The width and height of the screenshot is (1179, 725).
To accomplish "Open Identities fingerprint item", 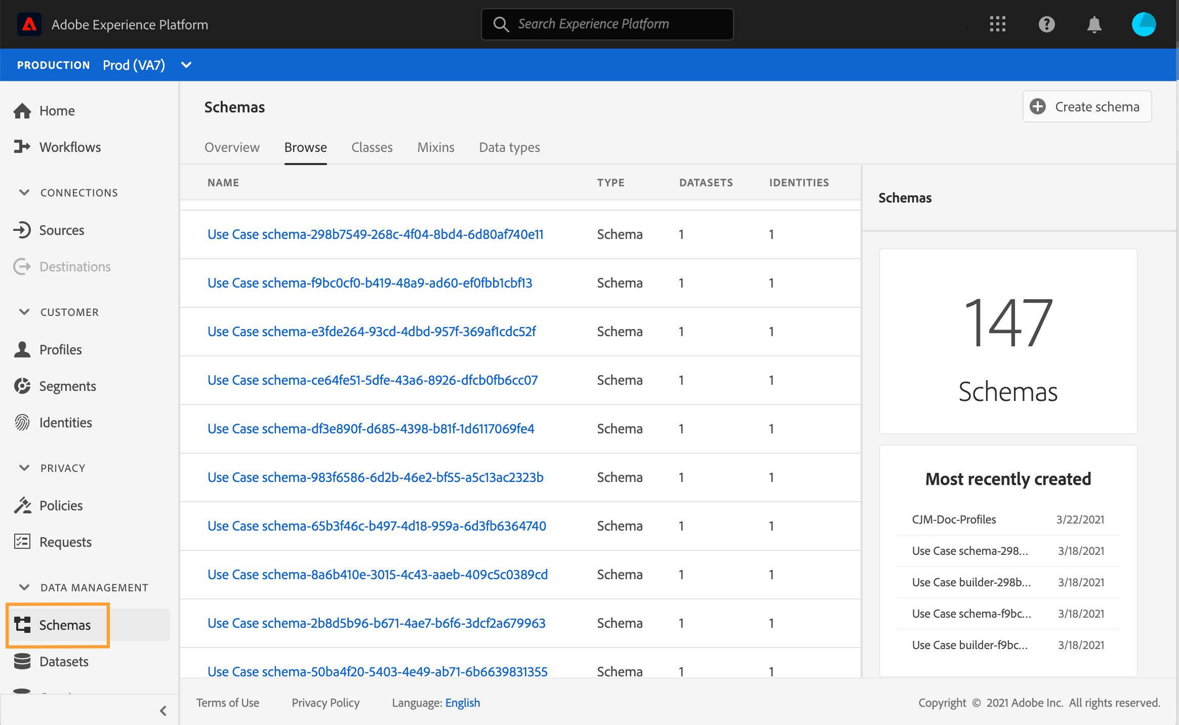I will (65, 423).
